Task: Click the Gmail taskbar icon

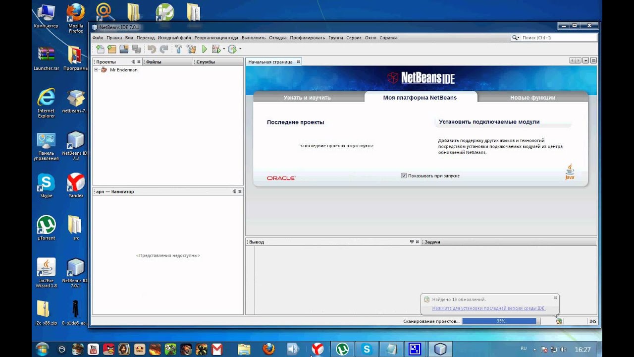Action: click(216, 349)
